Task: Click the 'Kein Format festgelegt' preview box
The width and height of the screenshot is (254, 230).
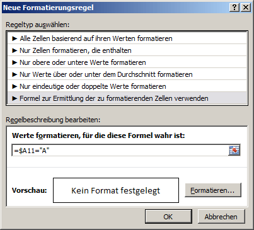Action: [116, 190]
